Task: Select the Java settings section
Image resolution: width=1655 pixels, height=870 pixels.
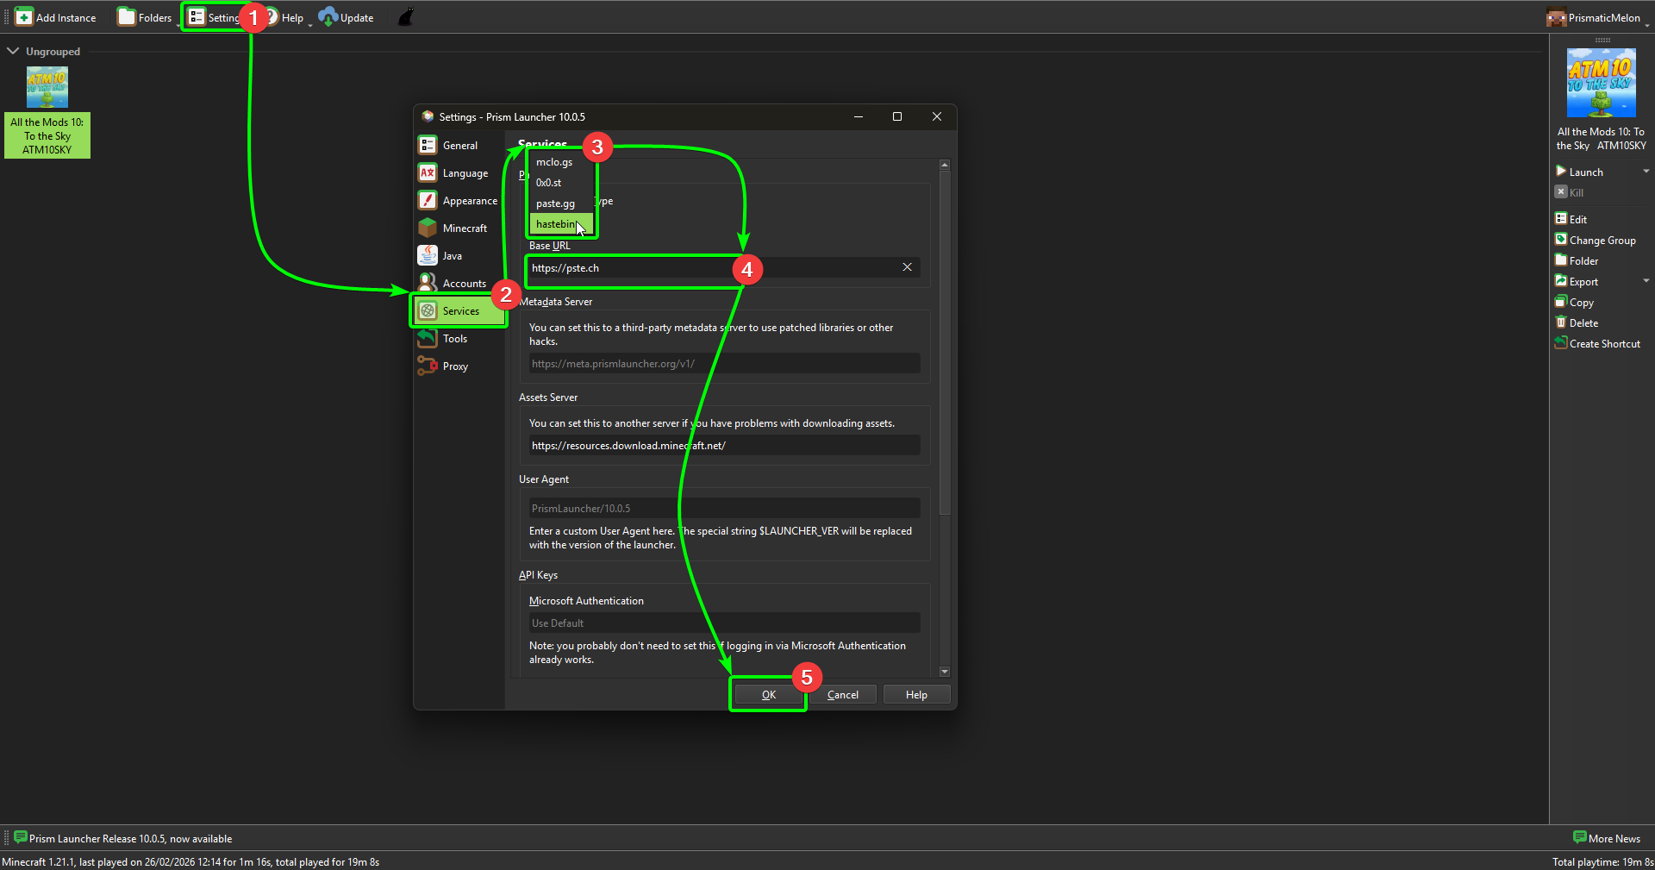Action: (452, 255)
